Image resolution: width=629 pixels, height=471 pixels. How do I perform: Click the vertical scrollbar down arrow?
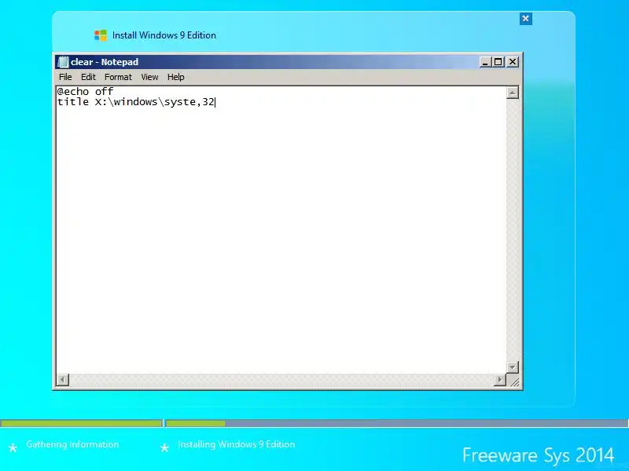coord(513,367)
